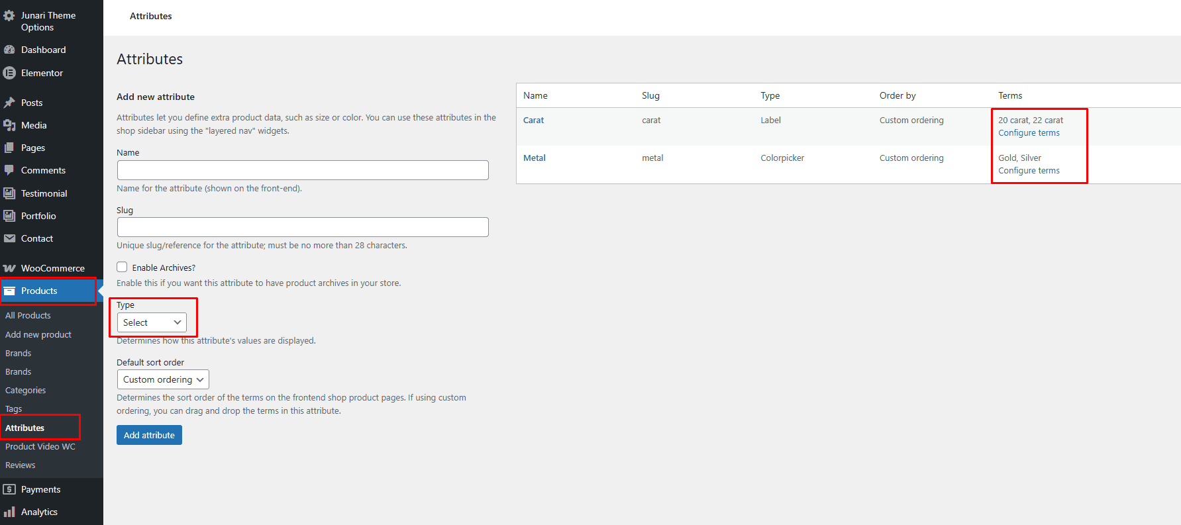Open the Media menu item
The width and height of the screenshot is (1181, 525).
[x=34, y=125]
